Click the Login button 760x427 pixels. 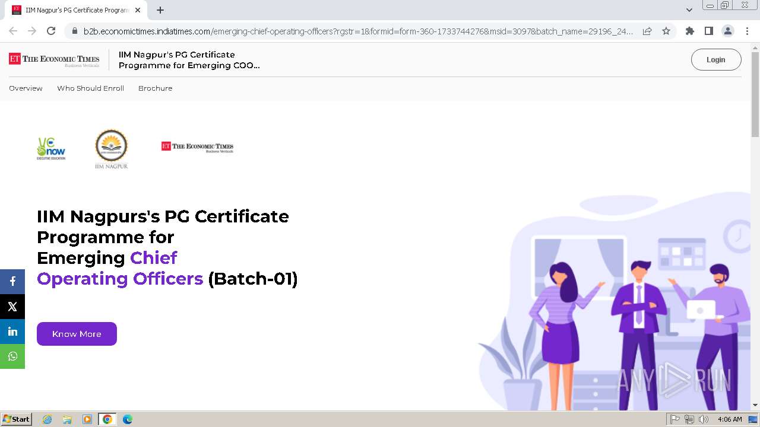[716, 60]
